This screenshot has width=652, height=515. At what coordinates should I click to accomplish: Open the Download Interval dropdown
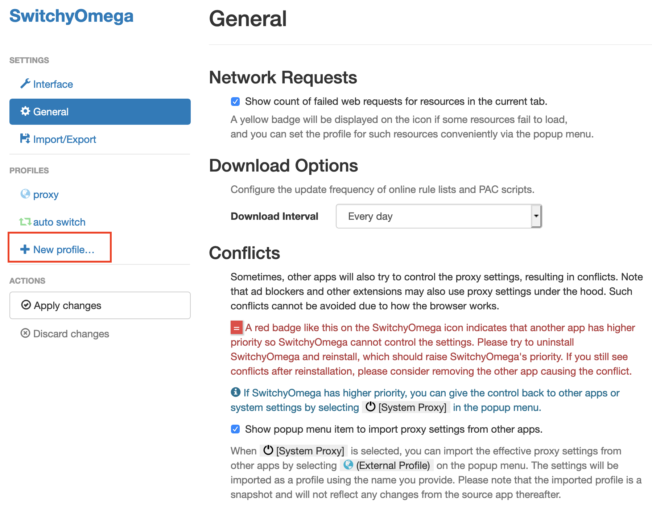click(x=439, y=216)
